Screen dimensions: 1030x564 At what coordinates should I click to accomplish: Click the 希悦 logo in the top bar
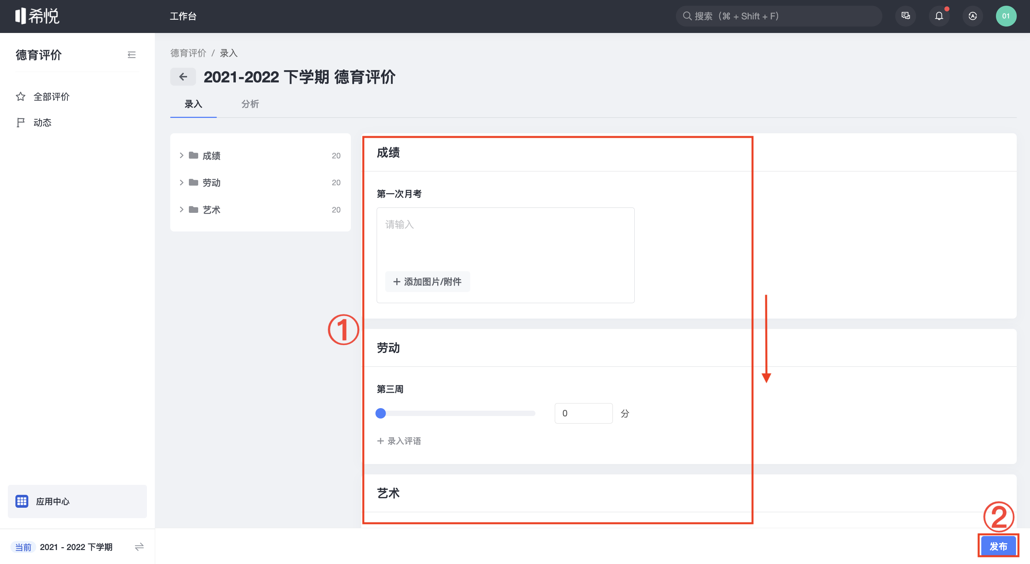click(37, 16)
